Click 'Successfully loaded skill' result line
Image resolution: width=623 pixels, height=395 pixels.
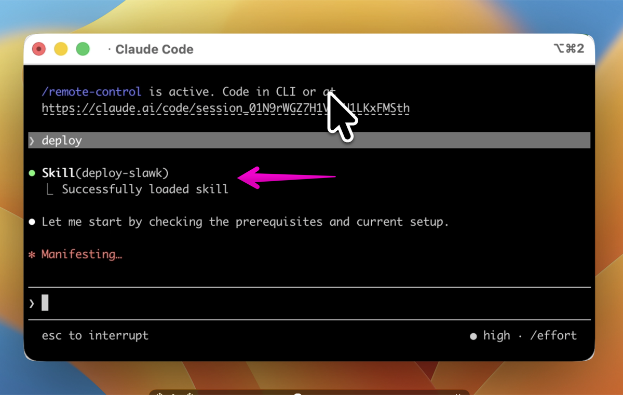[145, 189]
